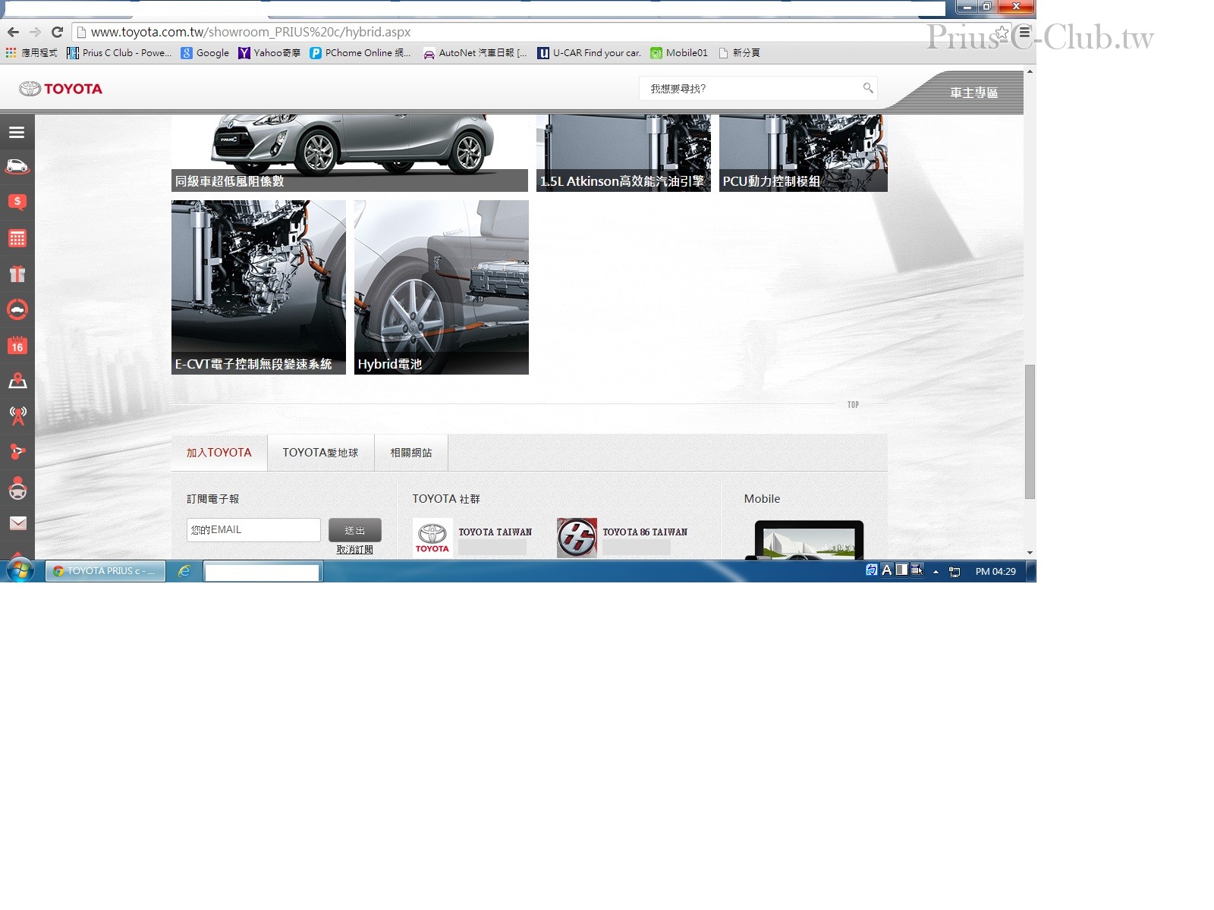The height and width of the screenshot is (910, 1214).
Task: Click the car models sidebar icon
Action: coord(17,167)
